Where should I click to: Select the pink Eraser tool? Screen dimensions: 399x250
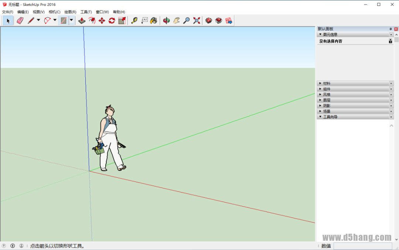pos(20,21)
